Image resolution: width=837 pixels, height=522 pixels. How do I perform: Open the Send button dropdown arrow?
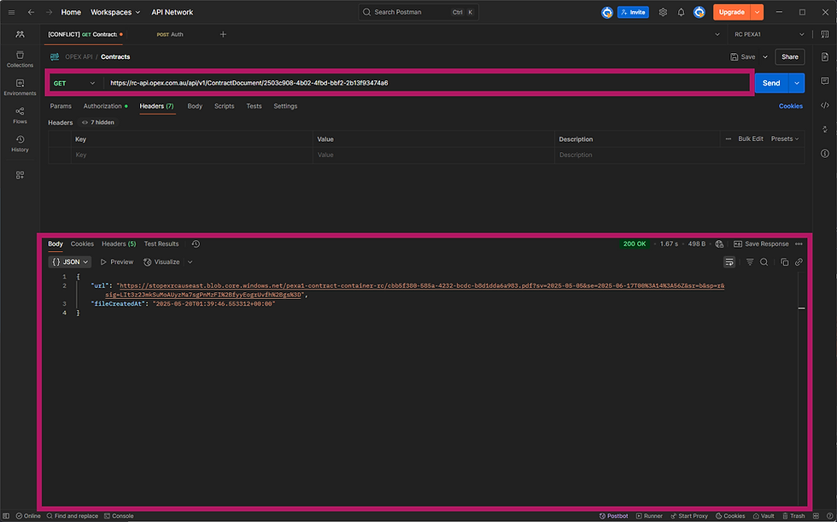click(x=796, y=83)
